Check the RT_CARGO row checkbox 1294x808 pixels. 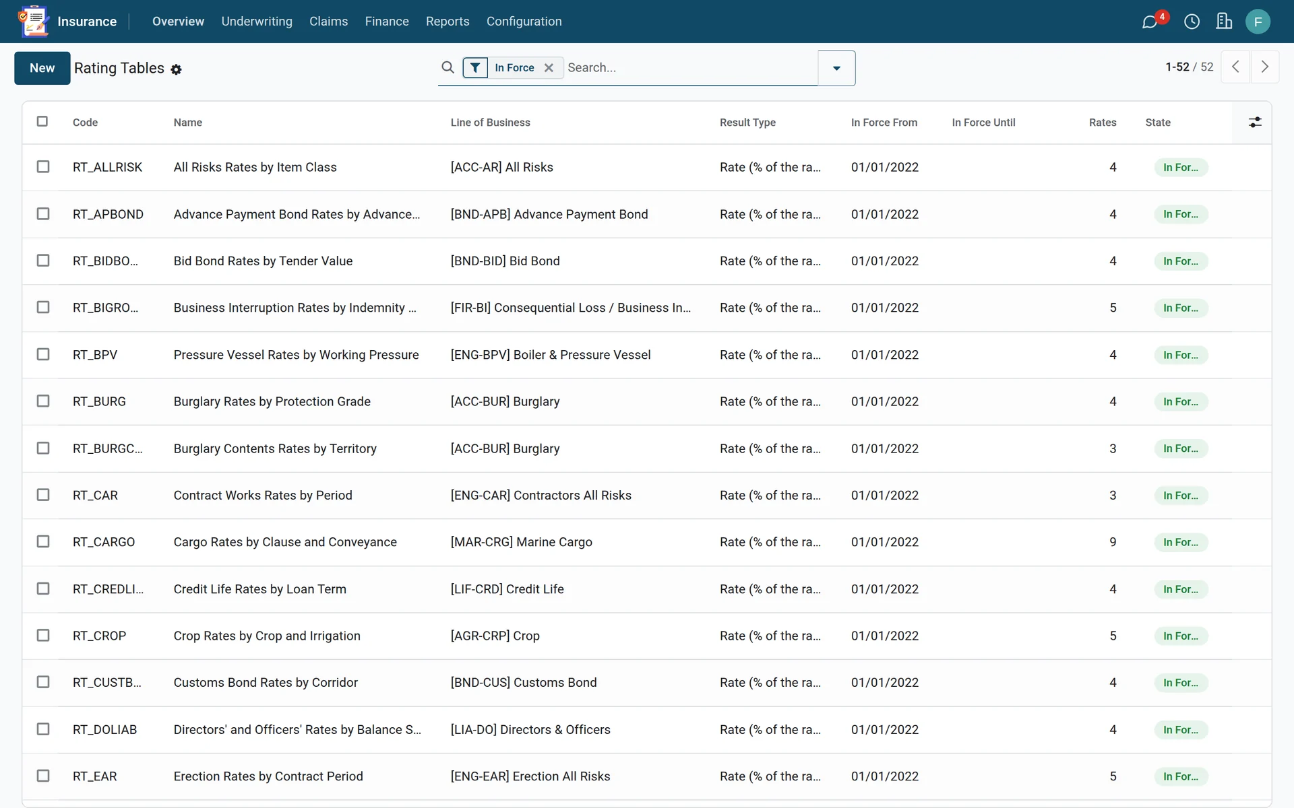tap(43, 541)
